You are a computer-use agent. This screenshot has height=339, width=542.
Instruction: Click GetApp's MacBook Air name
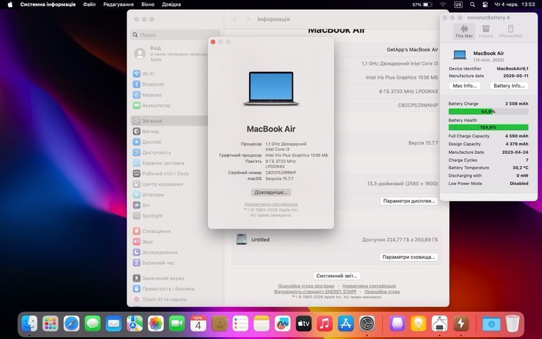(412, 49)
